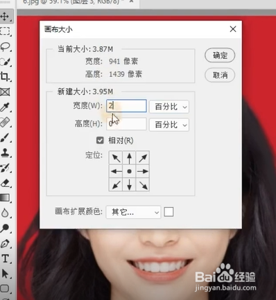This screenshot has width=276, height=300.
Task: Select the History Brush tool
Action: [x=5, y=168]
